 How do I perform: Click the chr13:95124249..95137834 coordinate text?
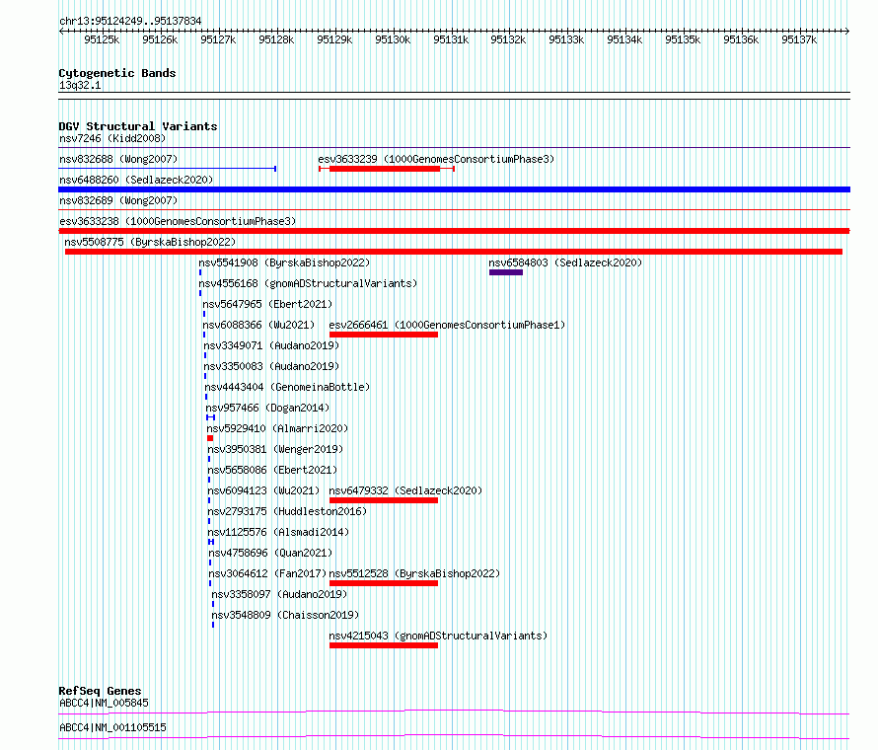[130, 22]
